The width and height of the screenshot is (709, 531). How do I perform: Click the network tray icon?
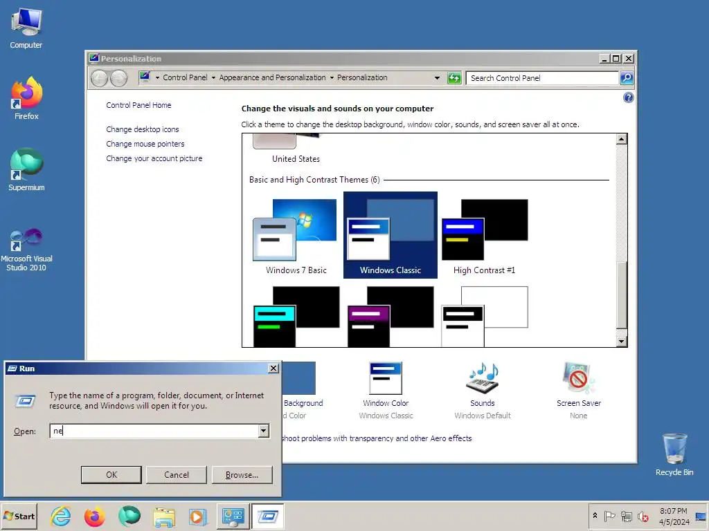coord(626,516)
